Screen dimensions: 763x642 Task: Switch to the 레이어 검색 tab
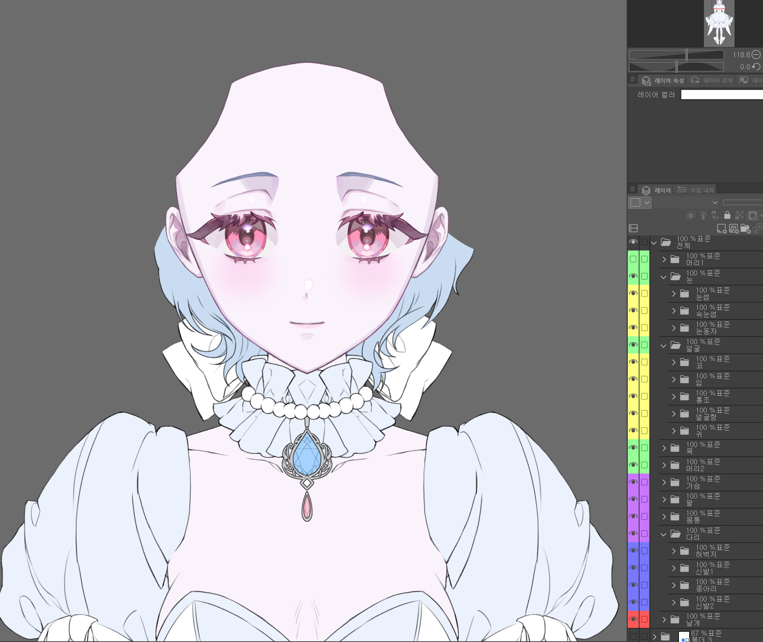[712, 80]
